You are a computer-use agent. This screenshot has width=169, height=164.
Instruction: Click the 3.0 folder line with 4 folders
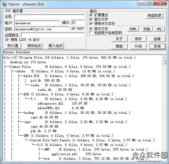coord(82,145)
